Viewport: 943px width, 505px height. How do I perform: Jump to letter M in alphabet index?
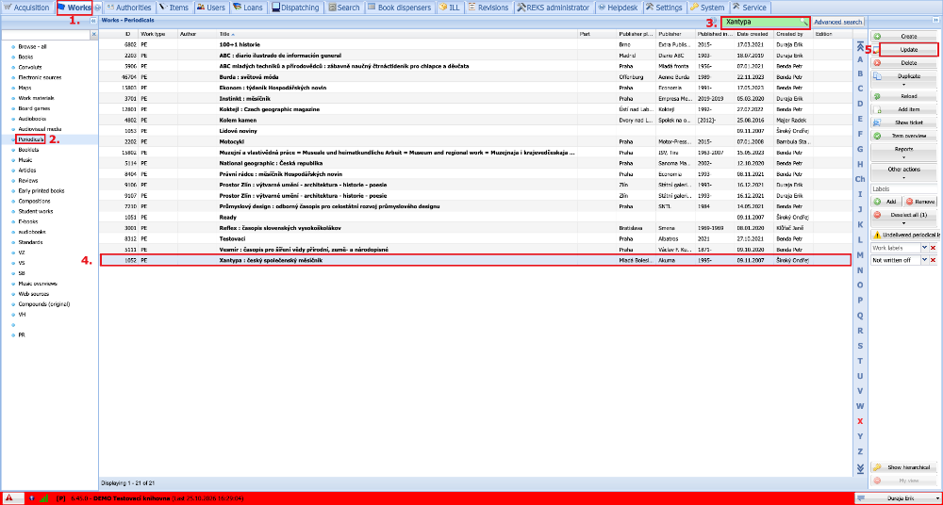click(x=860, y=254)
